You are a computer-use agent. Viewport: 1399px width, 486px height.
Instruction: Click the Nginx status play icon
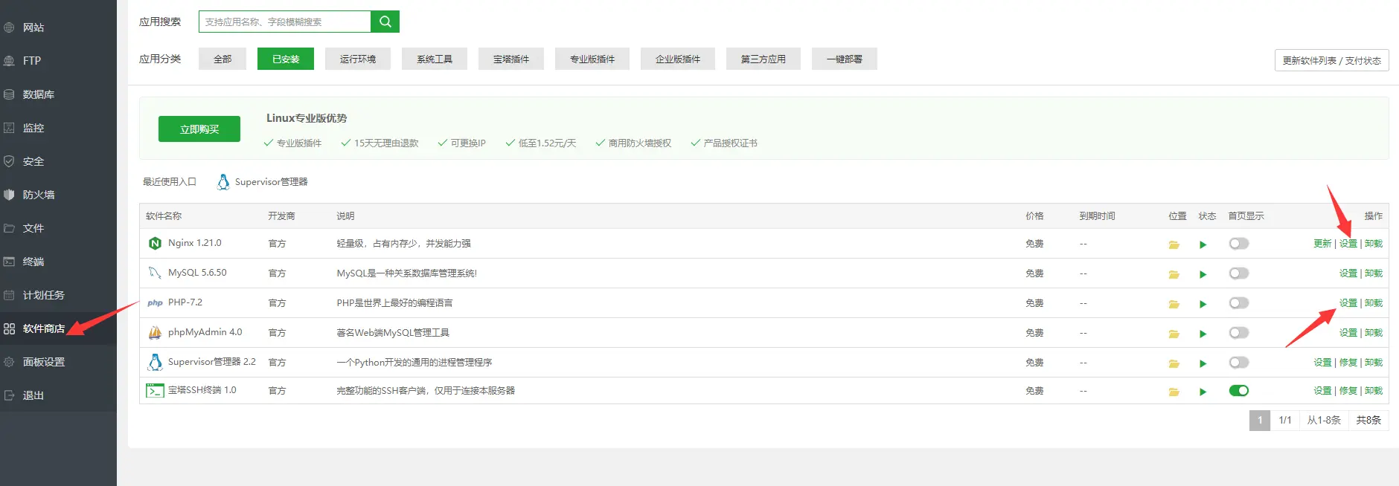[x=1203, y=244]
